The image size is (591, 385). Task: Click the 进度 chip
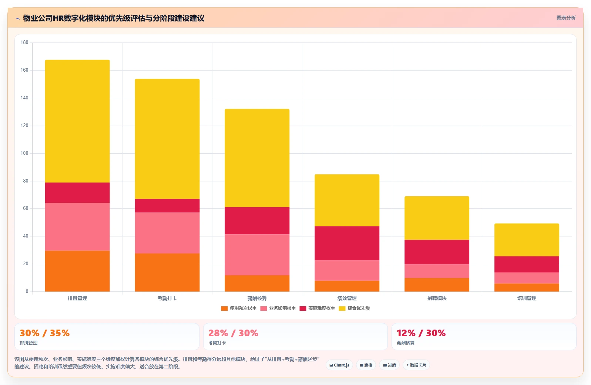pyautogui.click(x=389, y=365)
